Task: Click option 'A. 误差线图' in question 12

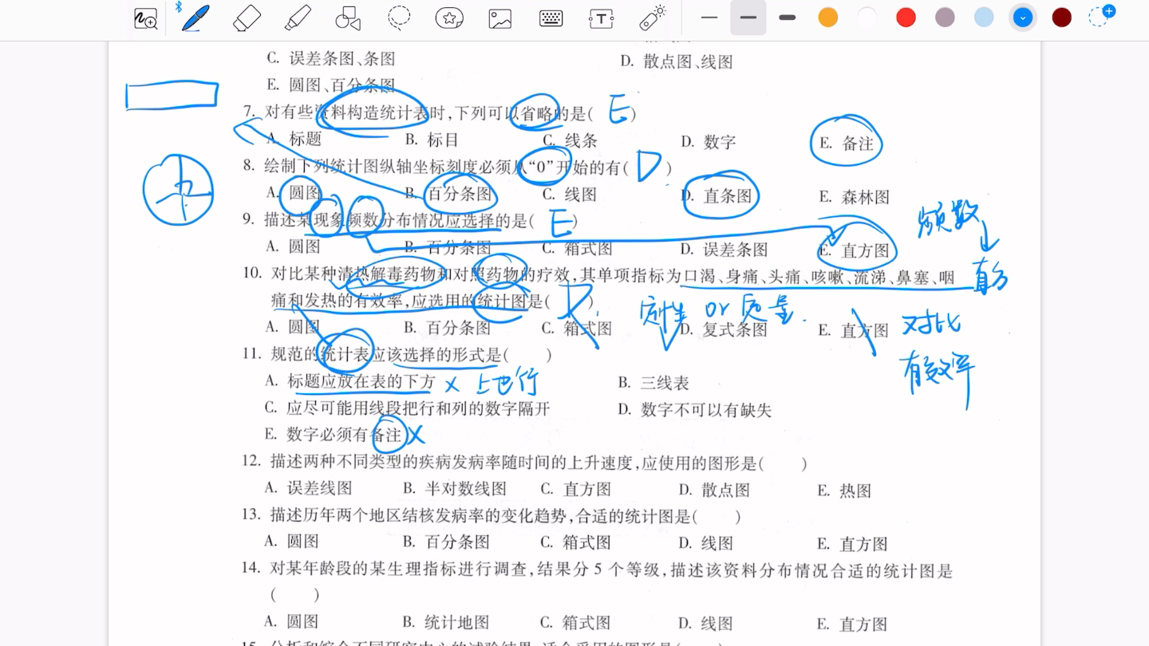Action: [308, 487]
